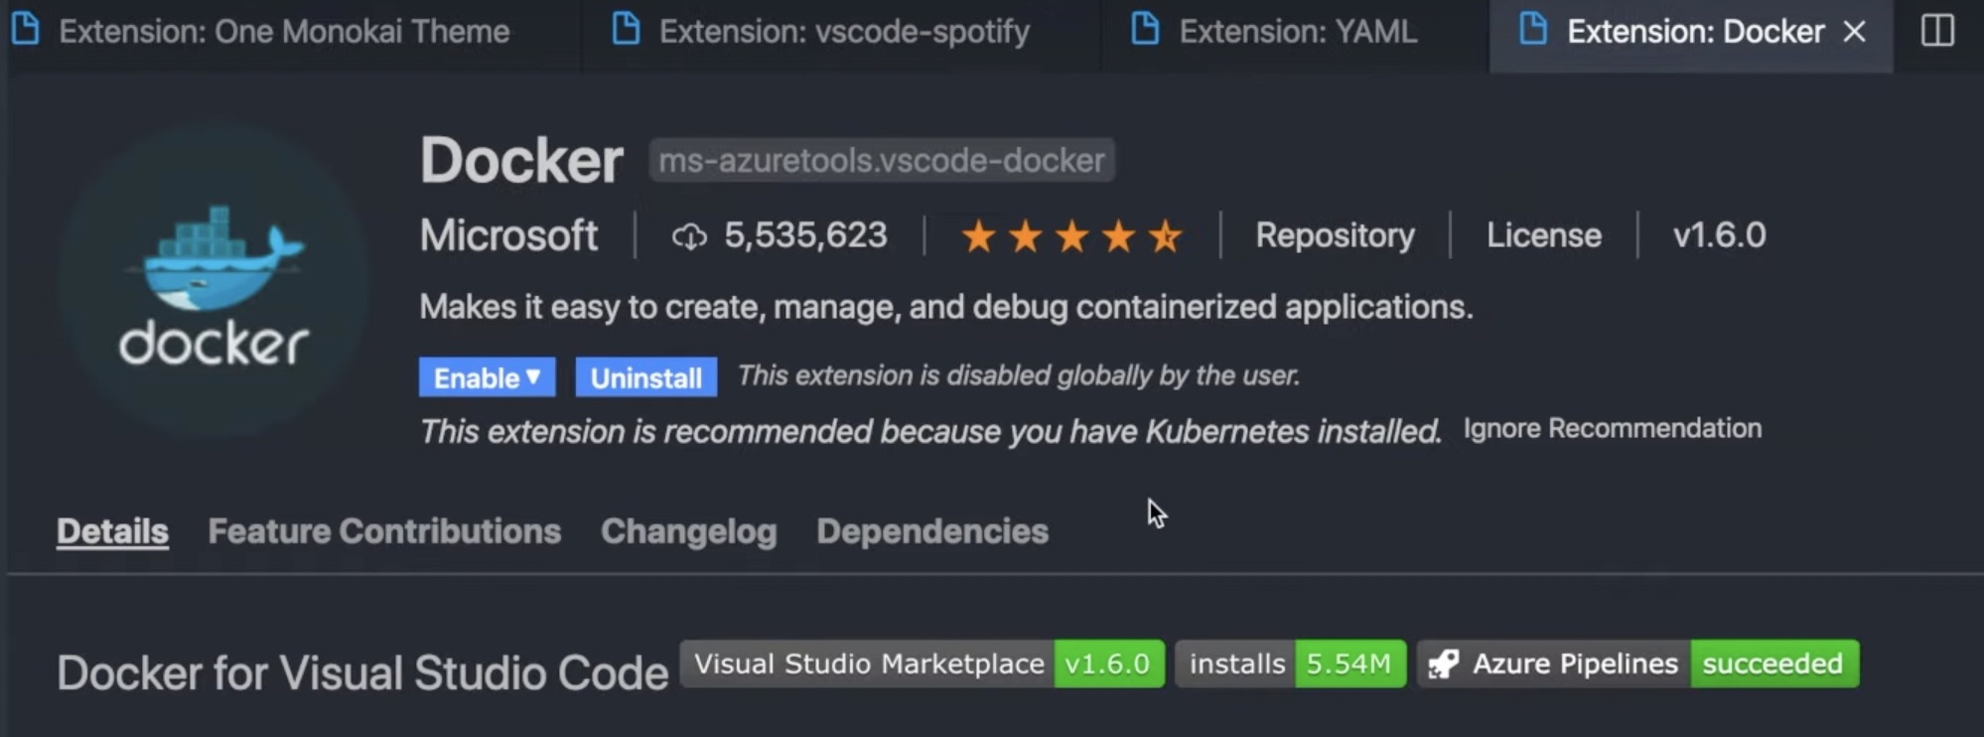Screen dimensions: 1984x737
Task: Click file icon on YAML tab
Action: 1145,30
